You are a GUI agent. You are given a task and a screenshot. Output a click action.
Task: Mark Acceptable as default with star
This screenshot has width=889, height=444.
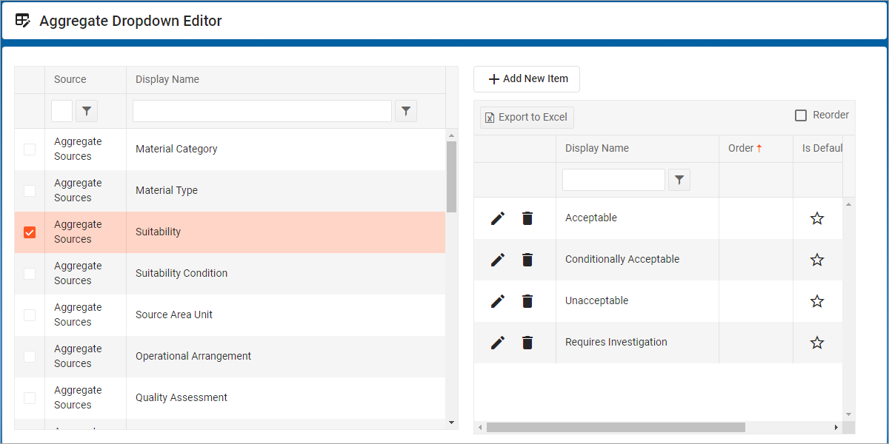coord(817,218)
